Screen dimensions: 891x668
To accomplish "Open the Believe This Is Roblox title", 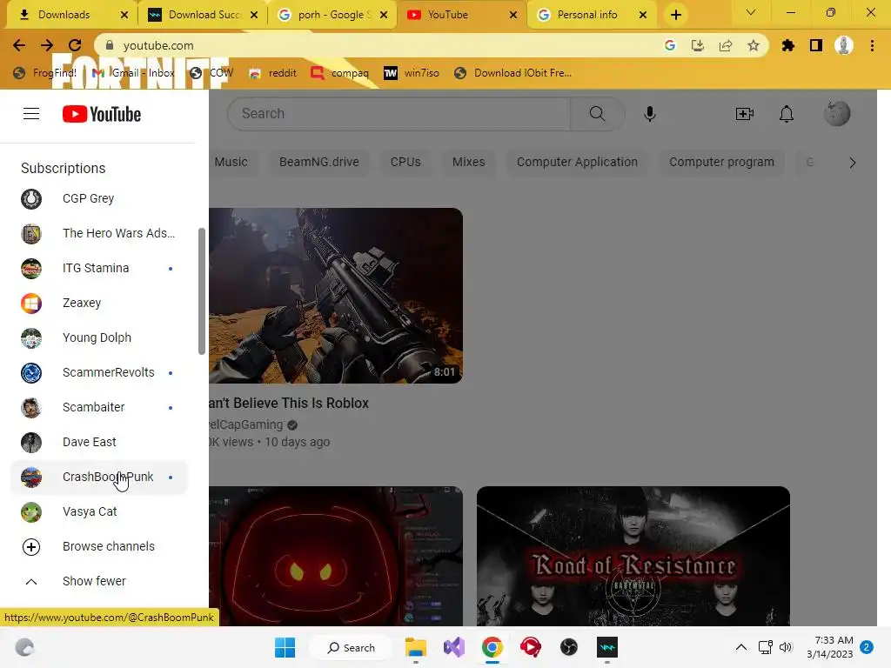I will pos(289,403).
